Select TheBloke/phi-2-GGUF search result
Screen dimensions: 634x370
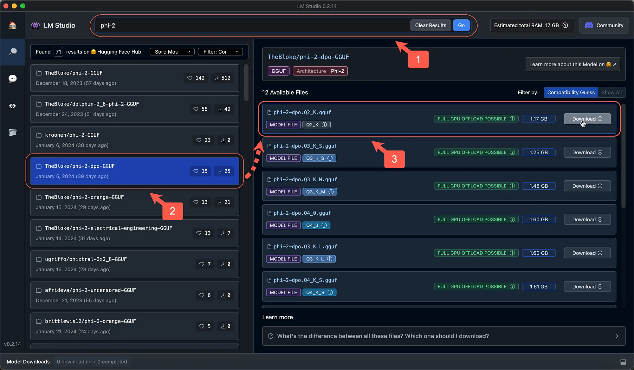[x=135, y=78]
